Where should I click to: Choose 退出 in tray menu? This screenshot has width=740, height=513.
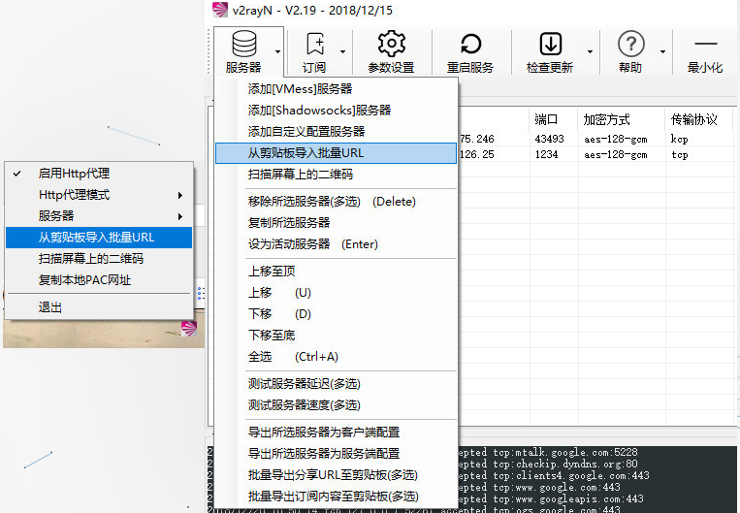click(99, 307)
